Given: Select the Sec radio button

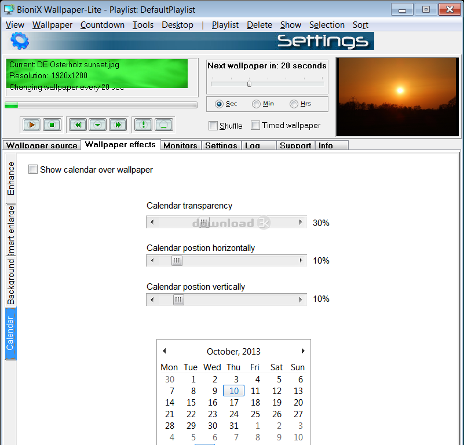Looking at the screenshot, I should [x=219, y=104].
